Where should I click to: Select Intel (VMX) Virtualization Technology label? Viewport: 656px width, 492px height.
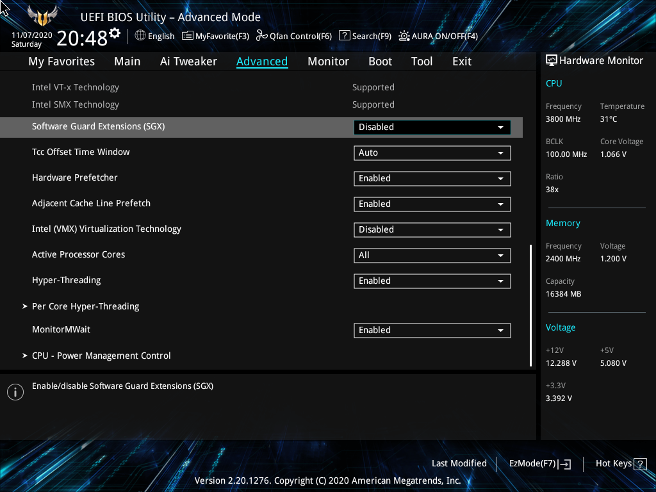click(x=106, y=229)
